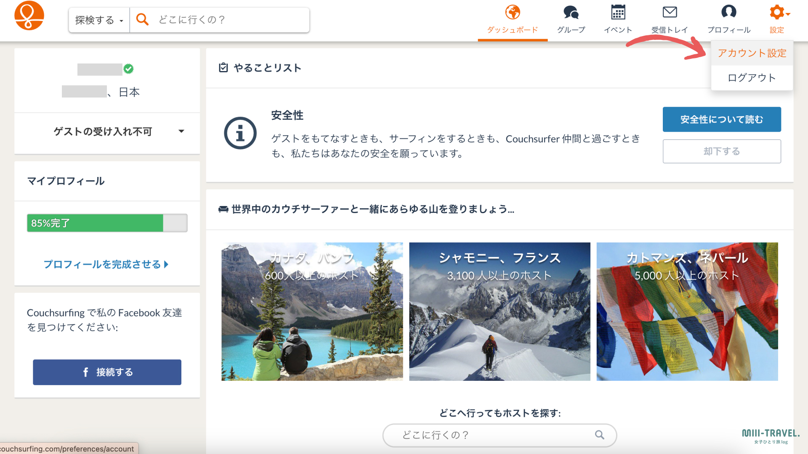Click the dashboard globe icon
Image resolution: width=808 pixels, height=454 pixels.
pyautogui.click(x=513, y=12)
